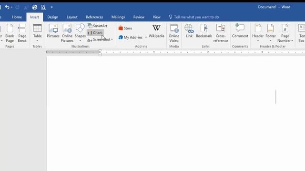Open the Footer dropdown
305x171 pixels.
click(271, 33)
